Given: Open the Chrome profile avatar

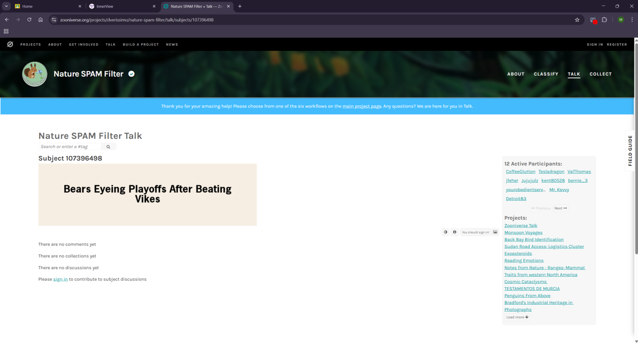Looking at the screenshot, I should point(621,20).
